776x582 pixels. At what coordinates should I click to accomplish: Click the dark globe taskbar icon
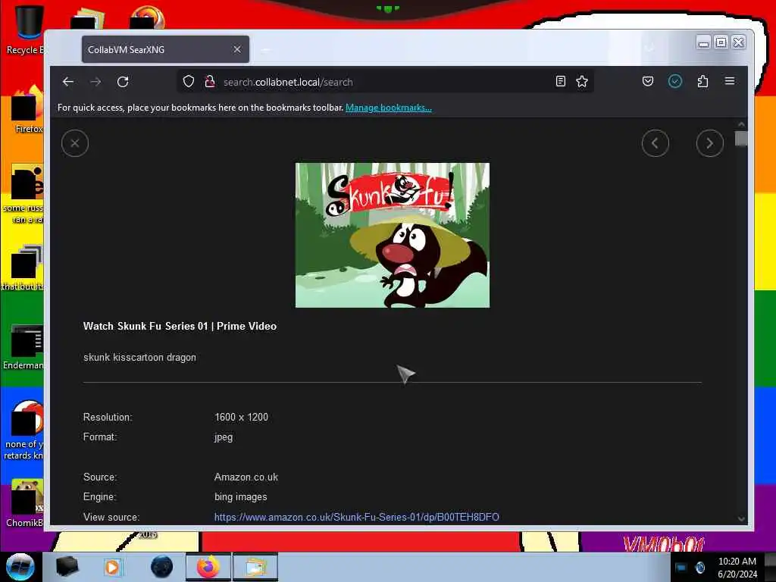(162, 567)
